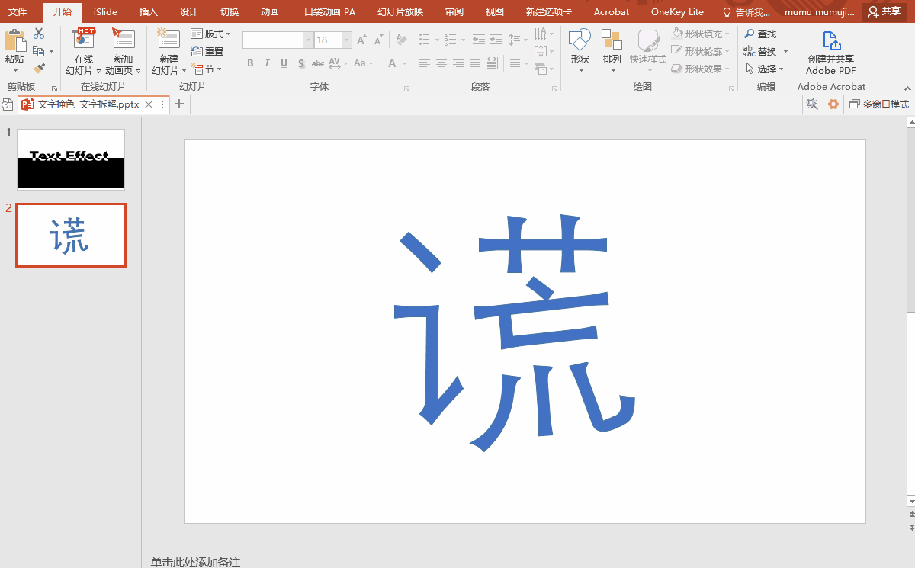Click the Cut scissors icon
Image resolution: width=915 pixels, height=568 pixels.
pos(39,34)
